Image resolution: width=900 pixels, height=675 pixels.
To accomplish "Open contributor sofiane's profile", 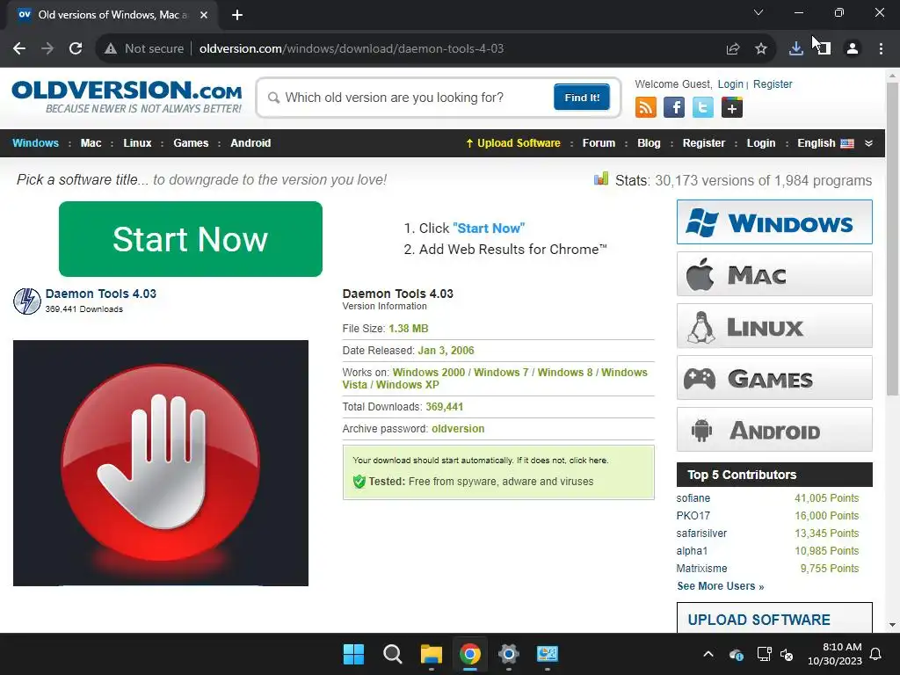I will (693, 498).
